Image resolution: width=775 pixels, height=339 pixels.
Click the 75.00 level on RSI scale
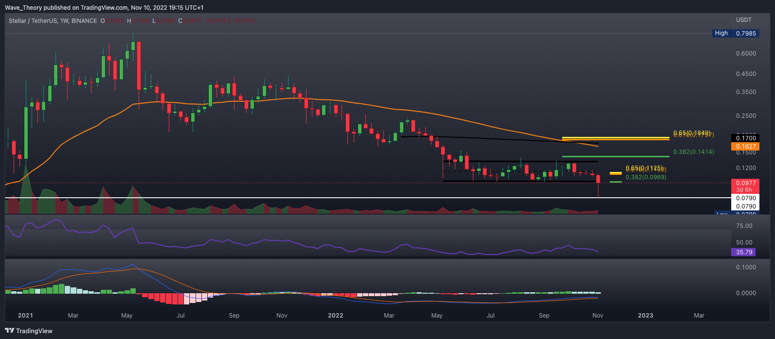click(745, 226)
